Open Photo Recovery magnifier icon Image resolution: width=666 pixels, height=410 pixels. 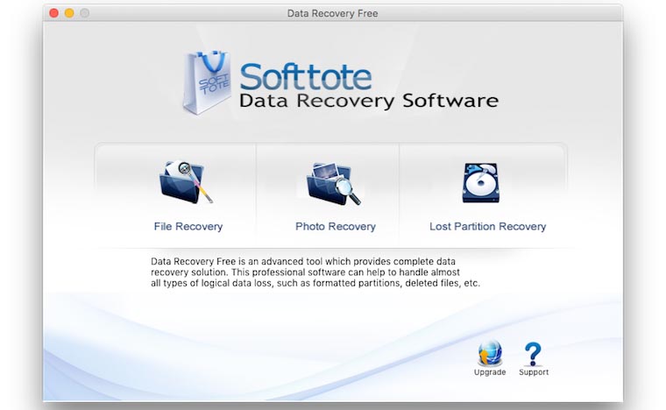coord(334,184)
